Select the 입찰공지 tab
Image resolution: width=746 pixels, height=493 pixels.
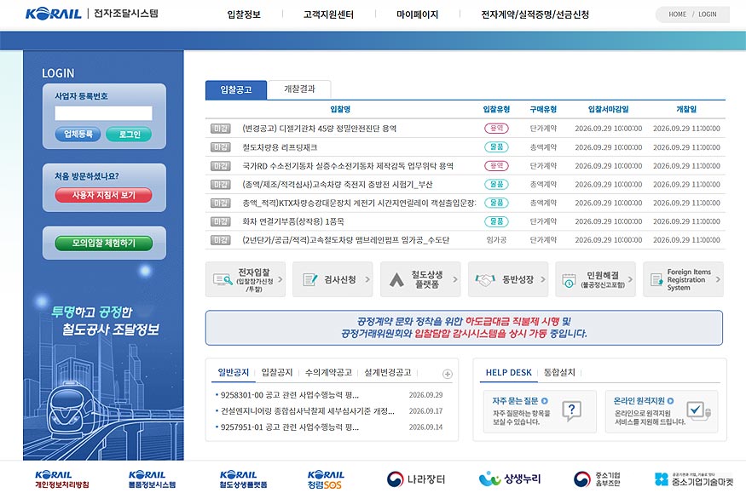click(276, 372)
